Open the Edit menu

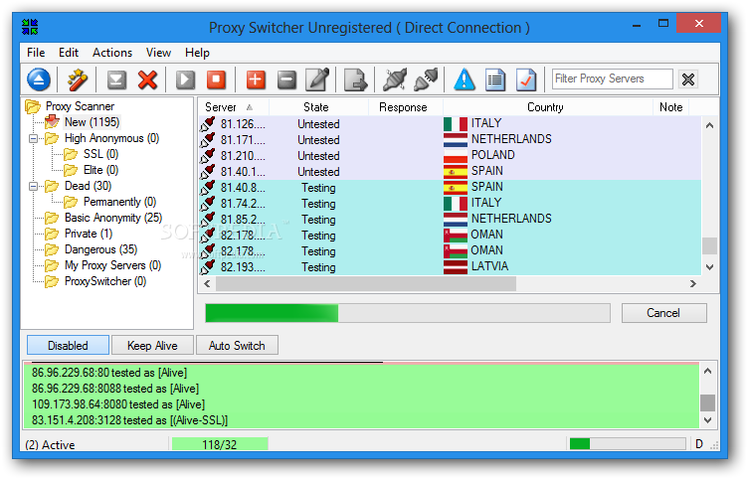(x=69, y=53)
